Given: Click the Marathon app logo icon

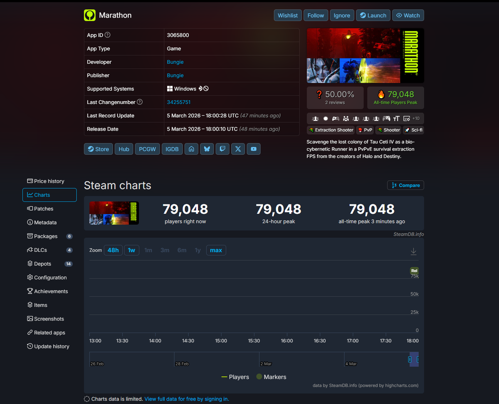Looking at the screenshot, I should click(x=90, y=15).
